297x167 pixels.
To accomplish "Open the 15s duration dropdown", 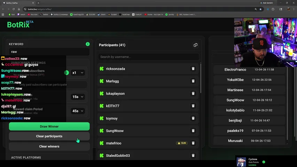I will (x=78, y=97).
